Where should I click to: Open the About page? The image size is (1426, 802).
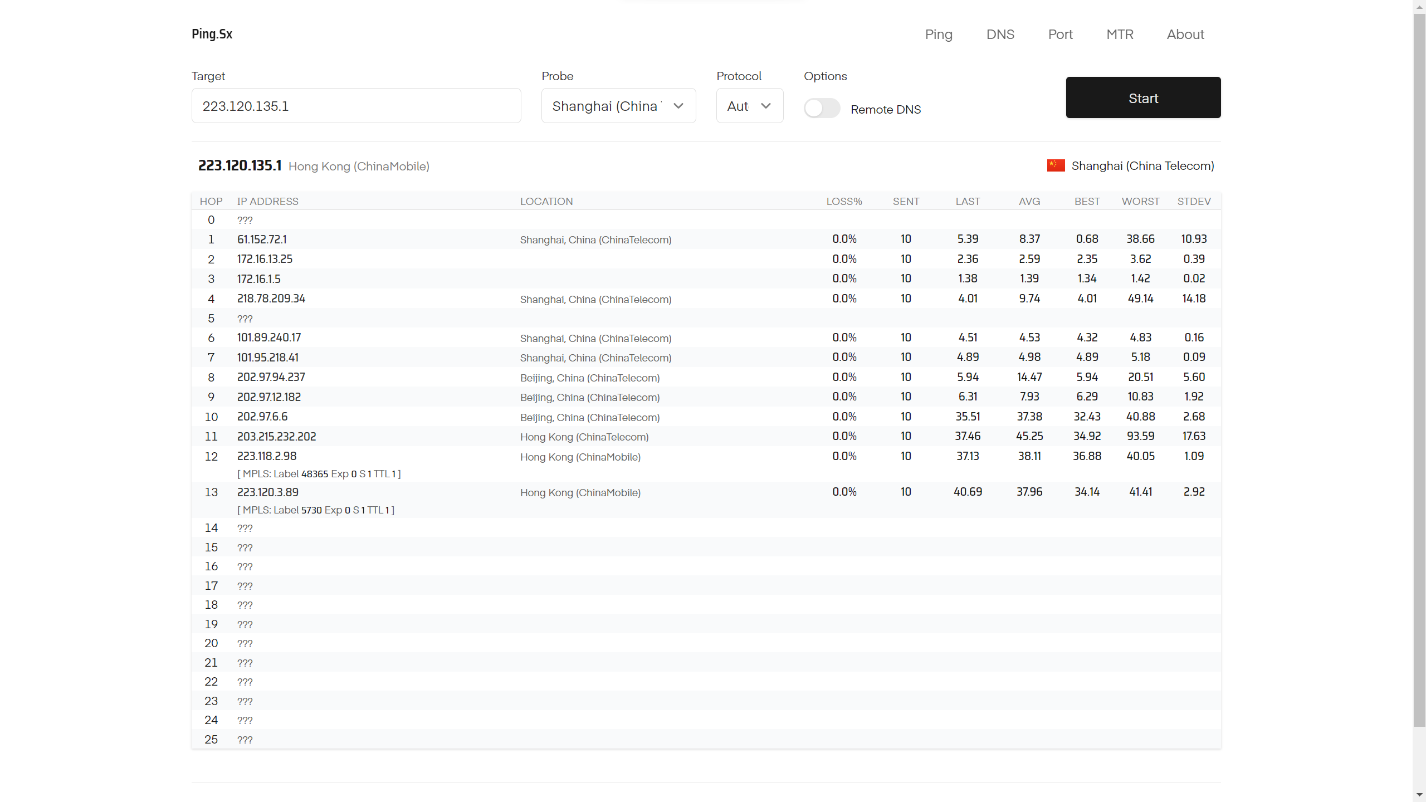pyautogui.click(x=1185, y=35)
